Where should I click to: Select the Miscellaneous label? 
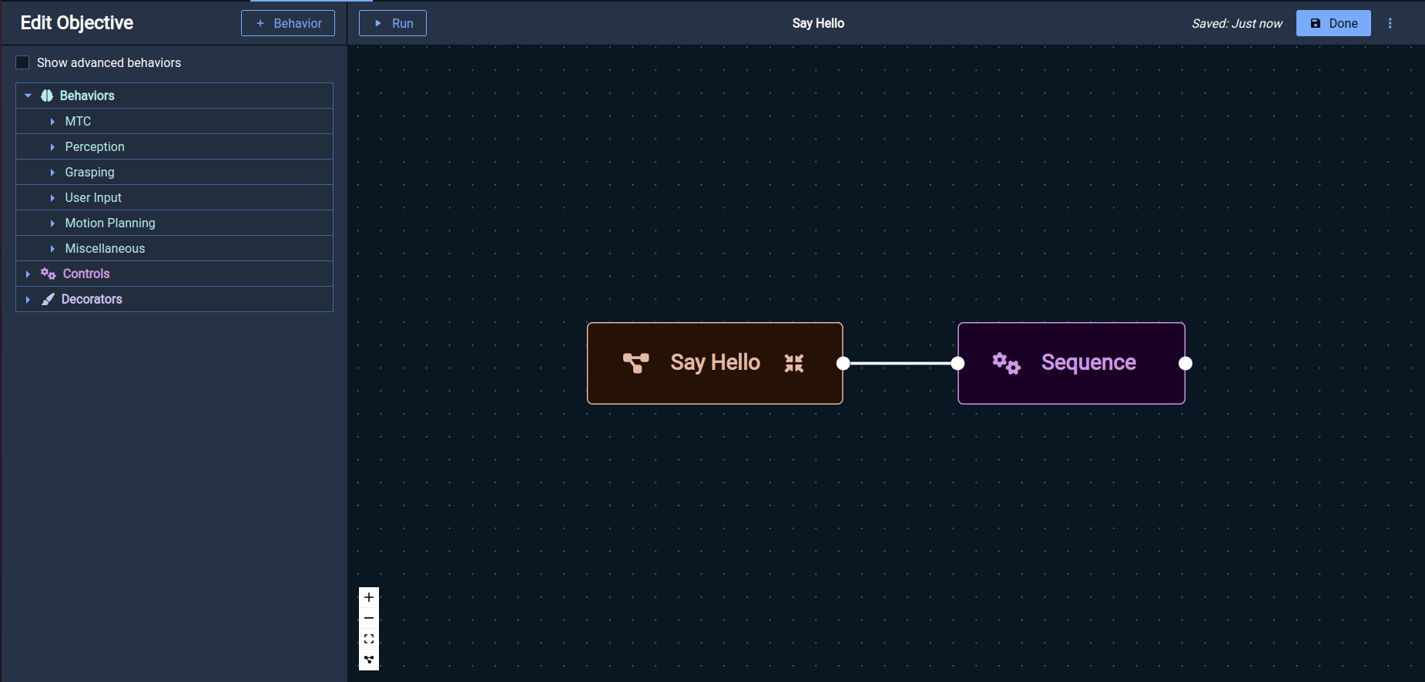105,248
